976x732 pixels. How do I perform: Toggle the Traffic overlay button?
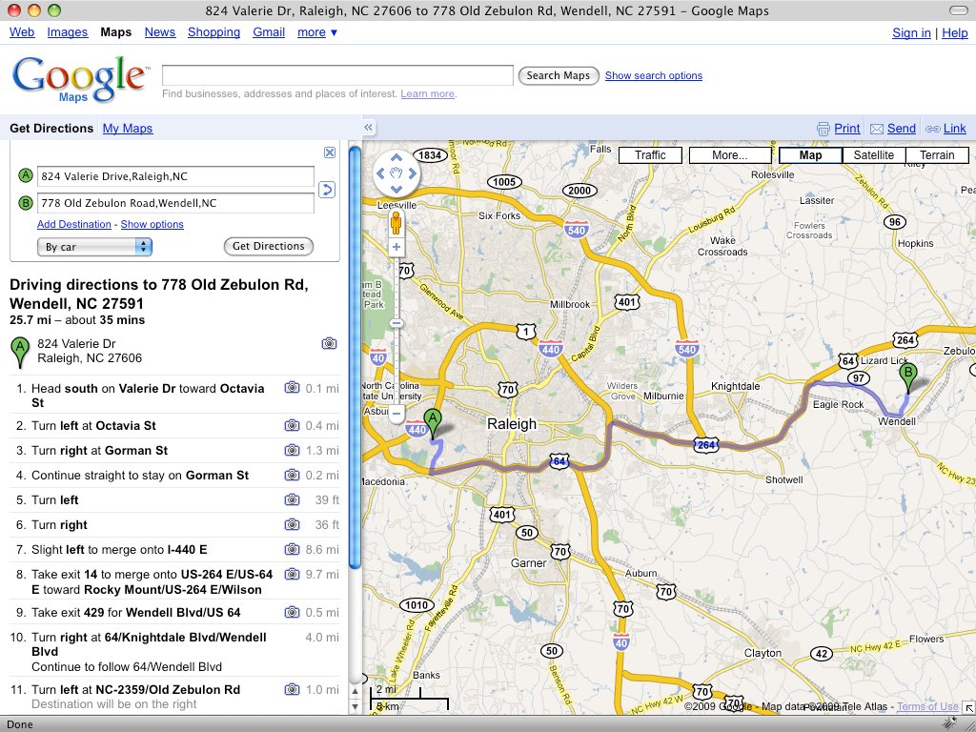click(x=650, y=155)
